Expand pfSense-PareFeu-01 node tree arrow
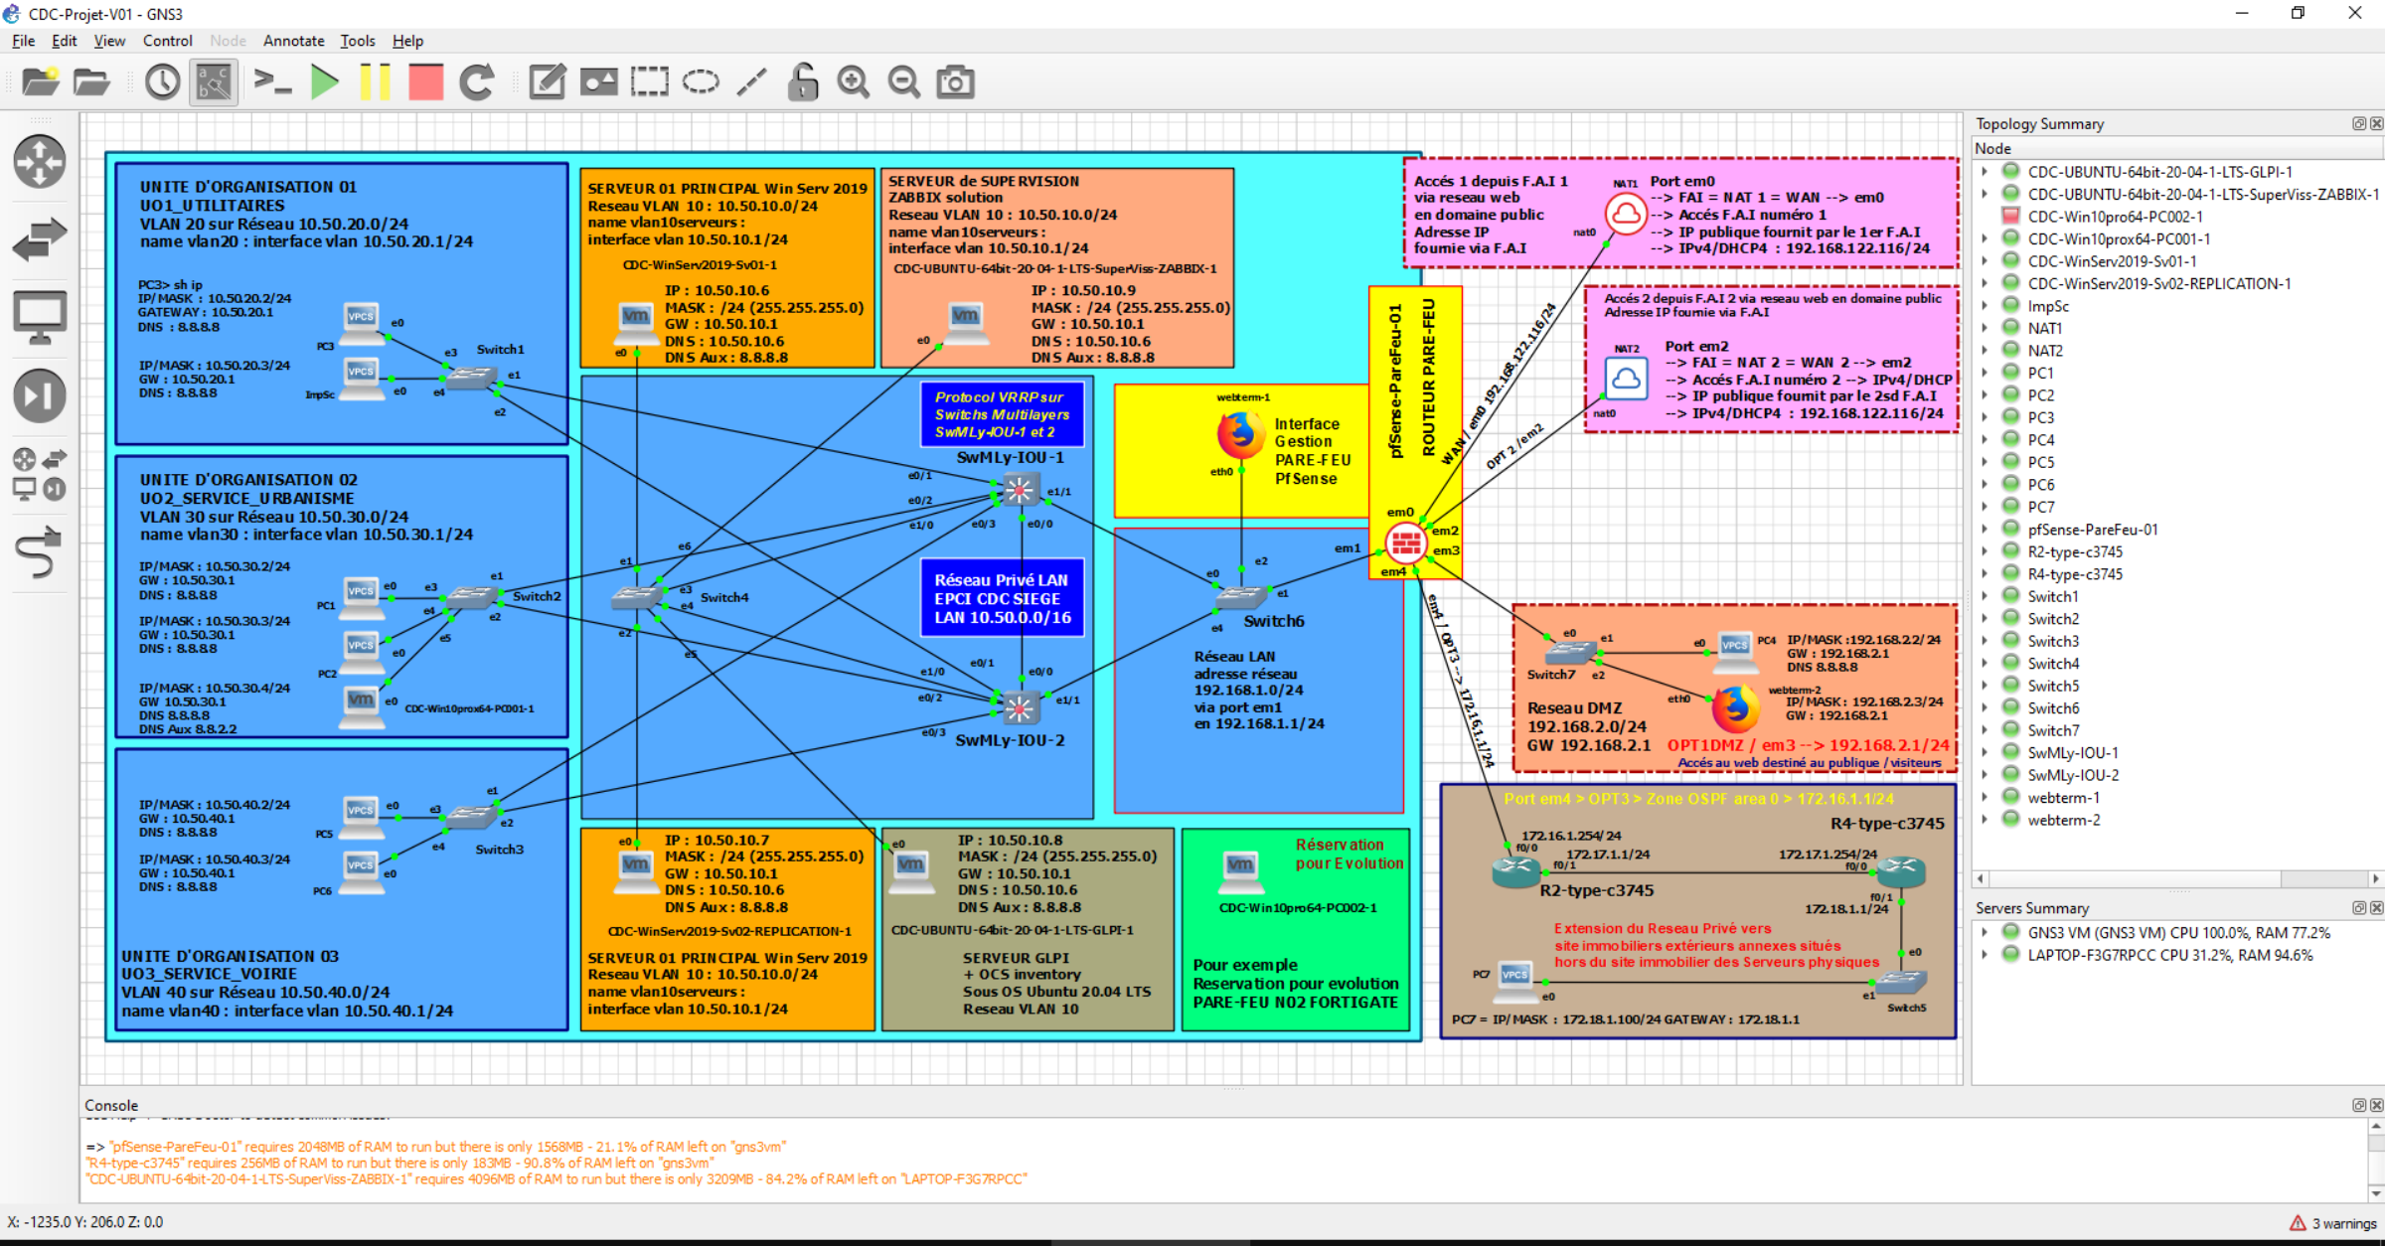This screenshot has width=2385, height=1246. click(x=1985, y=530)
